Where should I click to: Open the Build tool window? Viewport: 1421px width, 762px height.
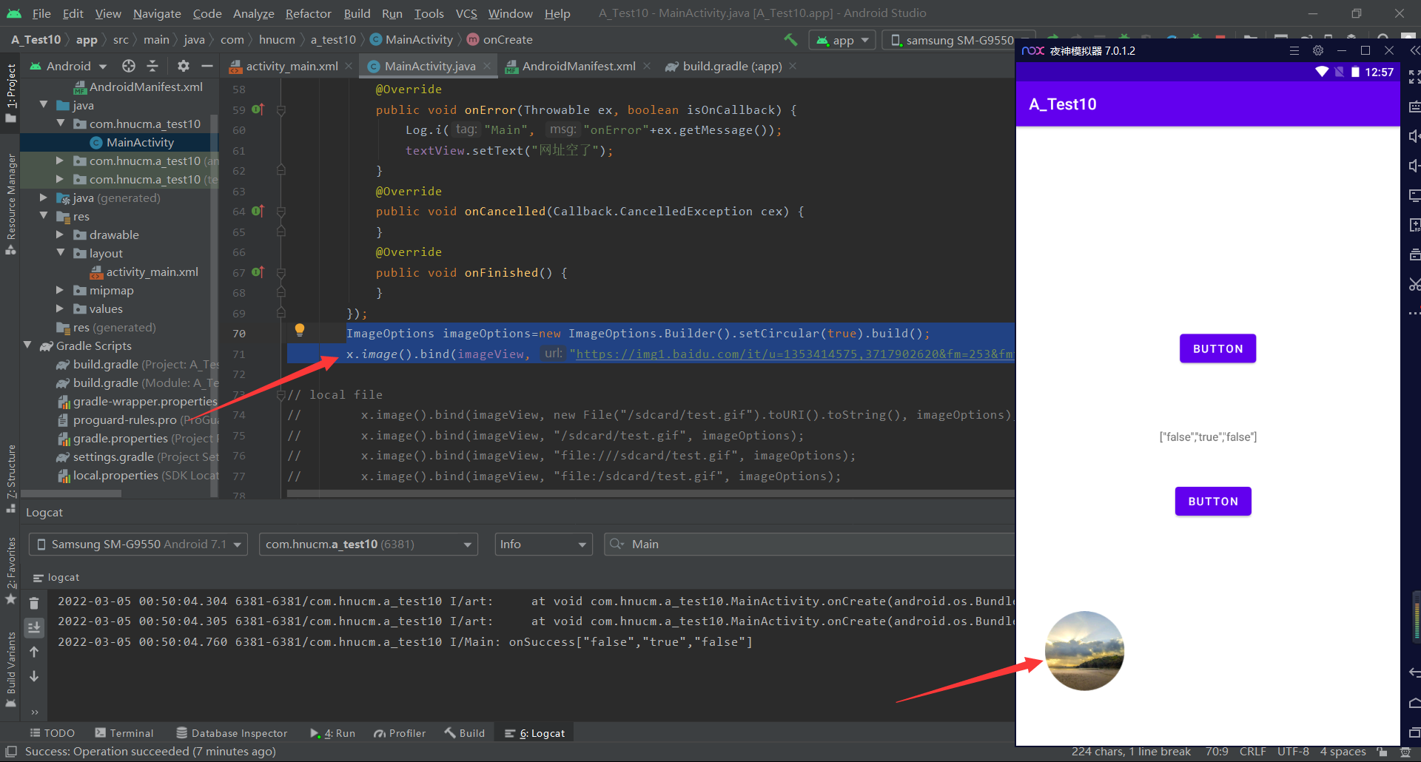pos(465,733)
